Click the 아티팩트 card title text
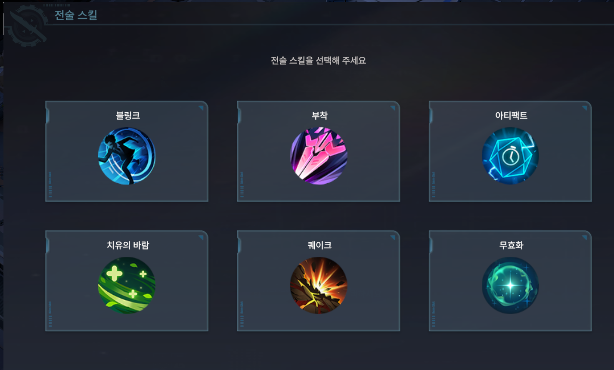614x370 pixels. (511, 115)
